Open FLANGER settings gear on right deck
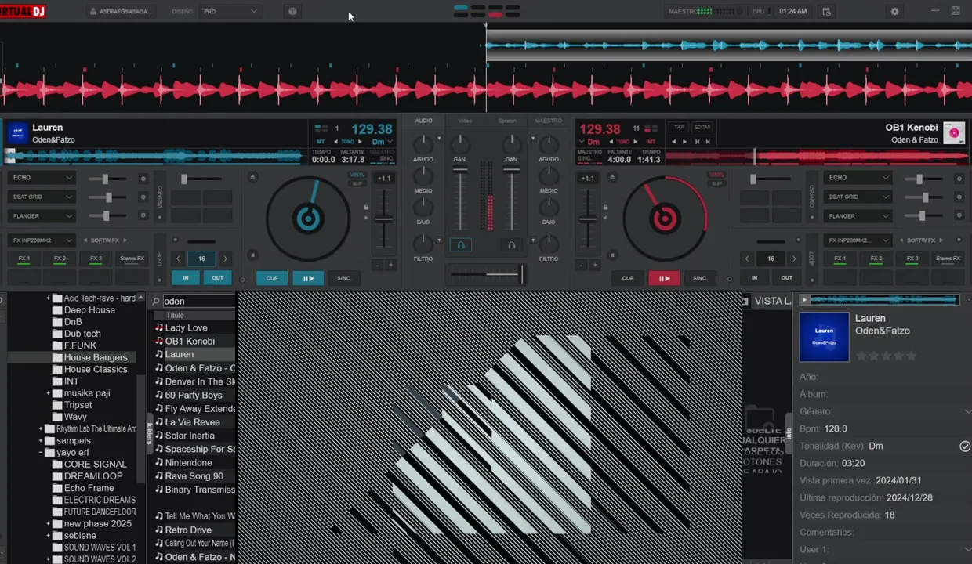 (959, 215)
